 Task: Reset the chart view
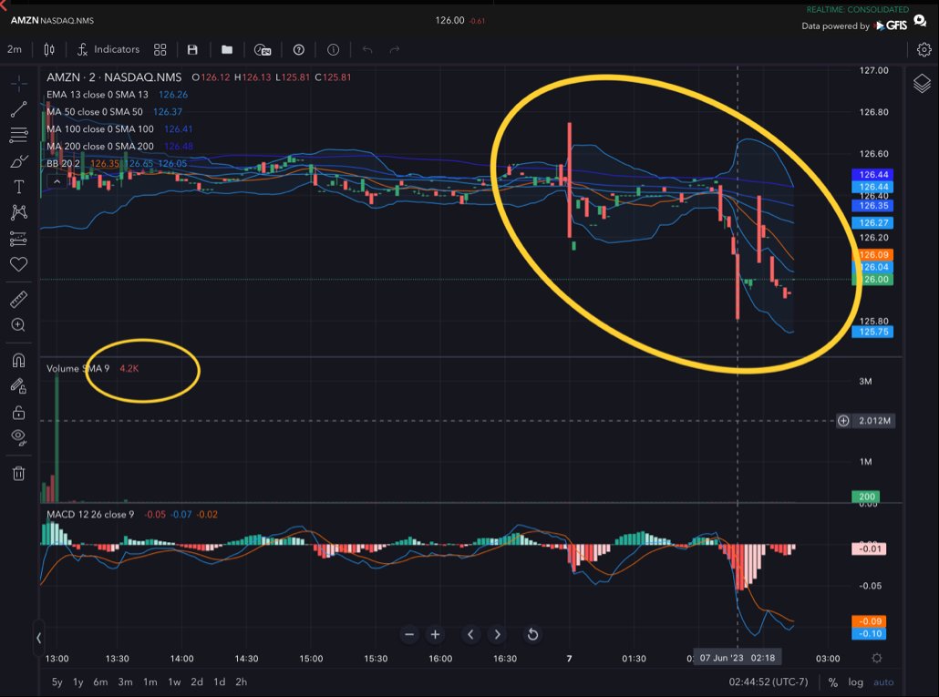point(532,634)
